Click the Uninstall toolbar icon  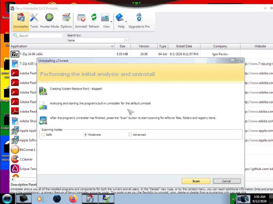click(81, 21)
